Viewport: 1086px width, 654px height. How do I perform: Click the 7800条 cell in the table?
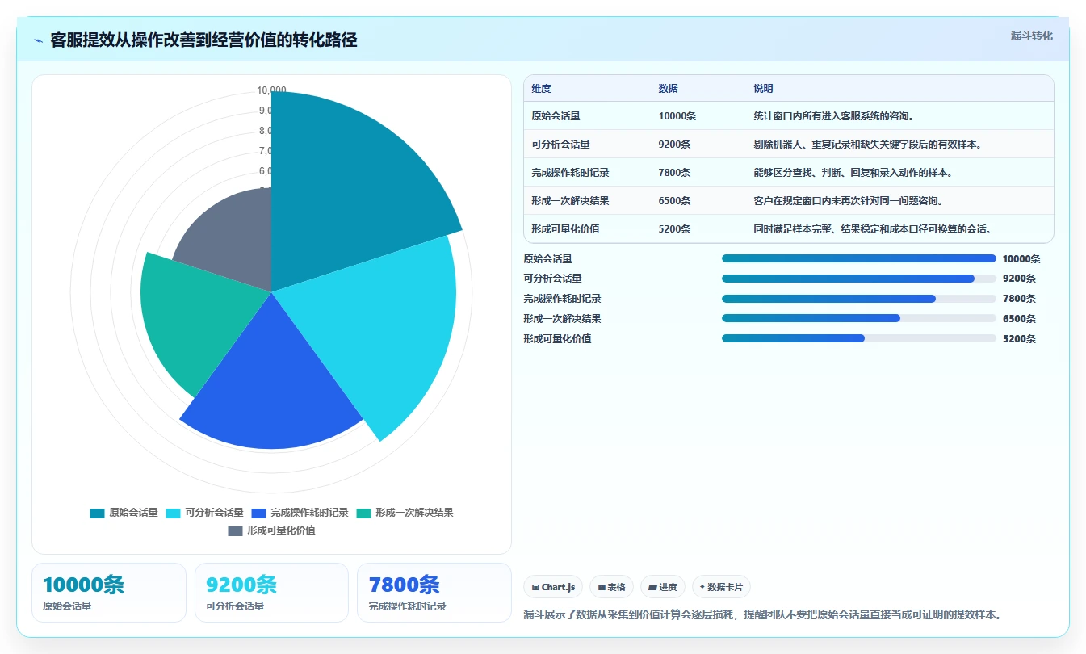(674, 173)
